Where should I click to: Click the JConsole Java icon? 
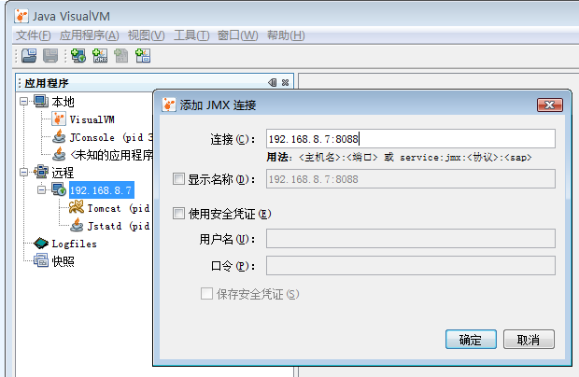tap(59, 137)
